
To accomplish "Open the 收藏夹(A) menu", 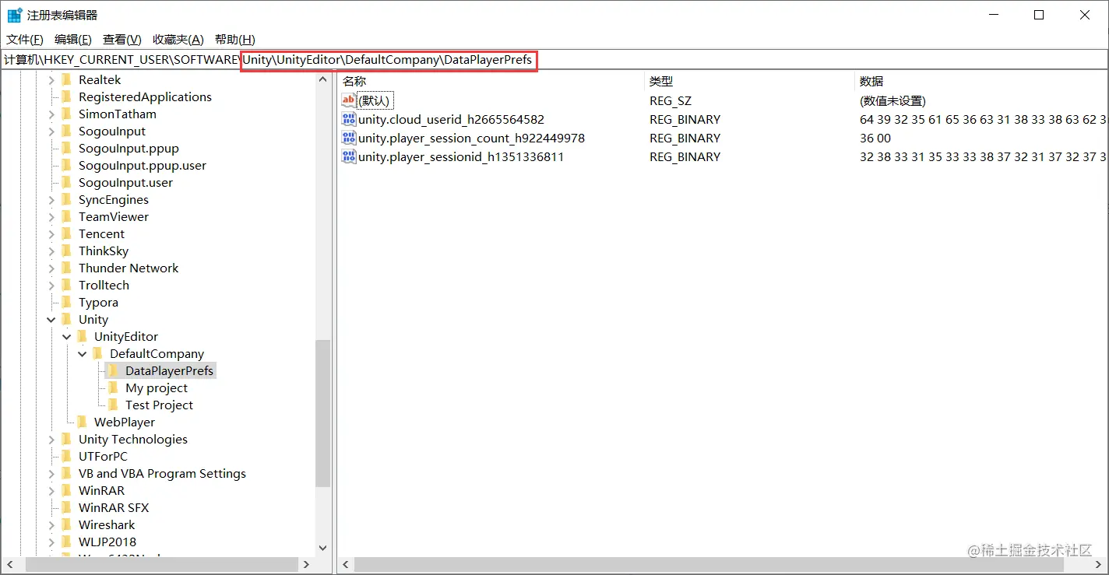I will (178, 40).
